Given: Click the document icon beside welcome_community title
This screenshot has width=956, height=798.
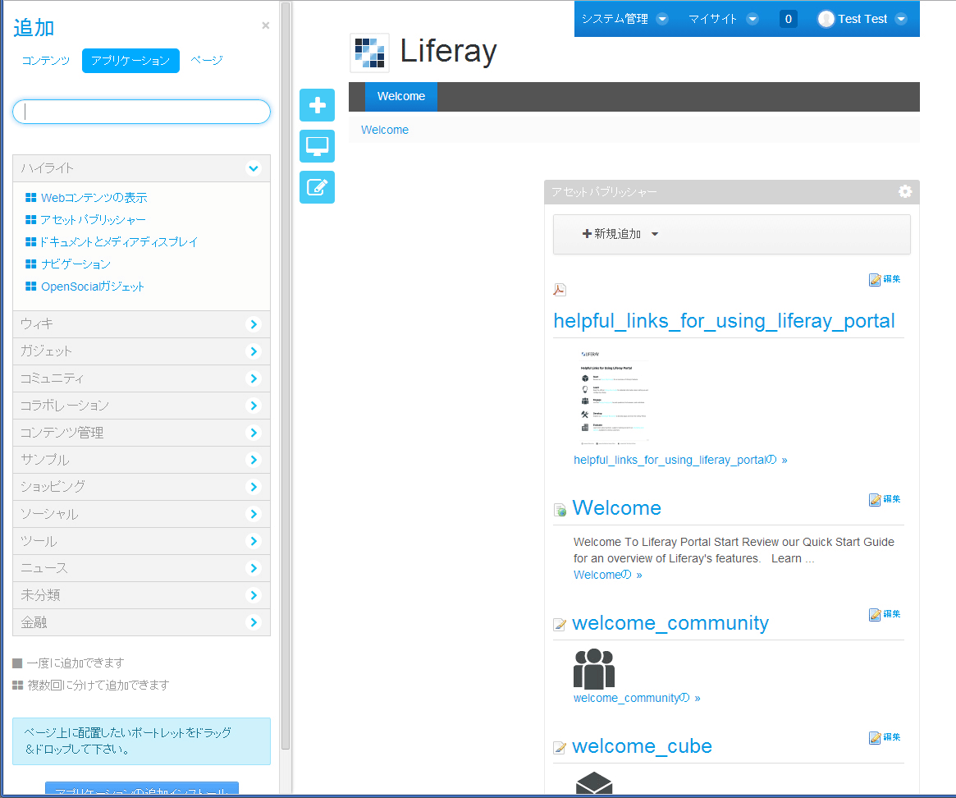Looking at the screenshot, I should coord(559,624).
